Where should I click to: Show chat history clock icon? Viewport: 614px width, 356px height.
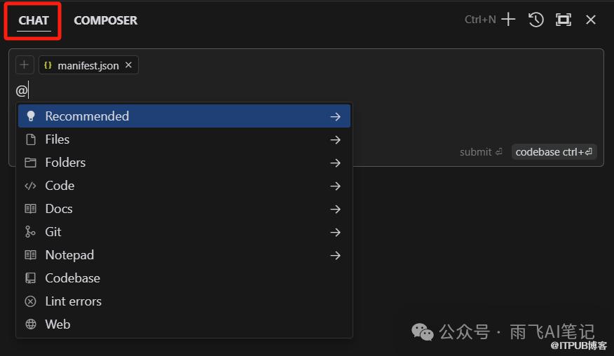click(x=536, y=20)
